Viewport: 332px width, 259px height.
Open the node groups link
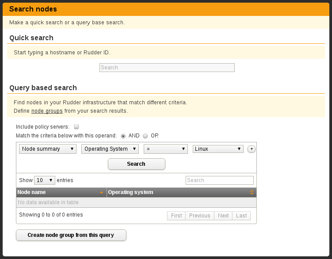point(47,111)
